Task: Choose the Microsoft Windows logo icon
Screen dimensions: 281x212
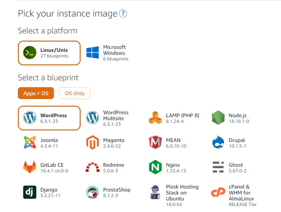Action: [x=93, y=53]
